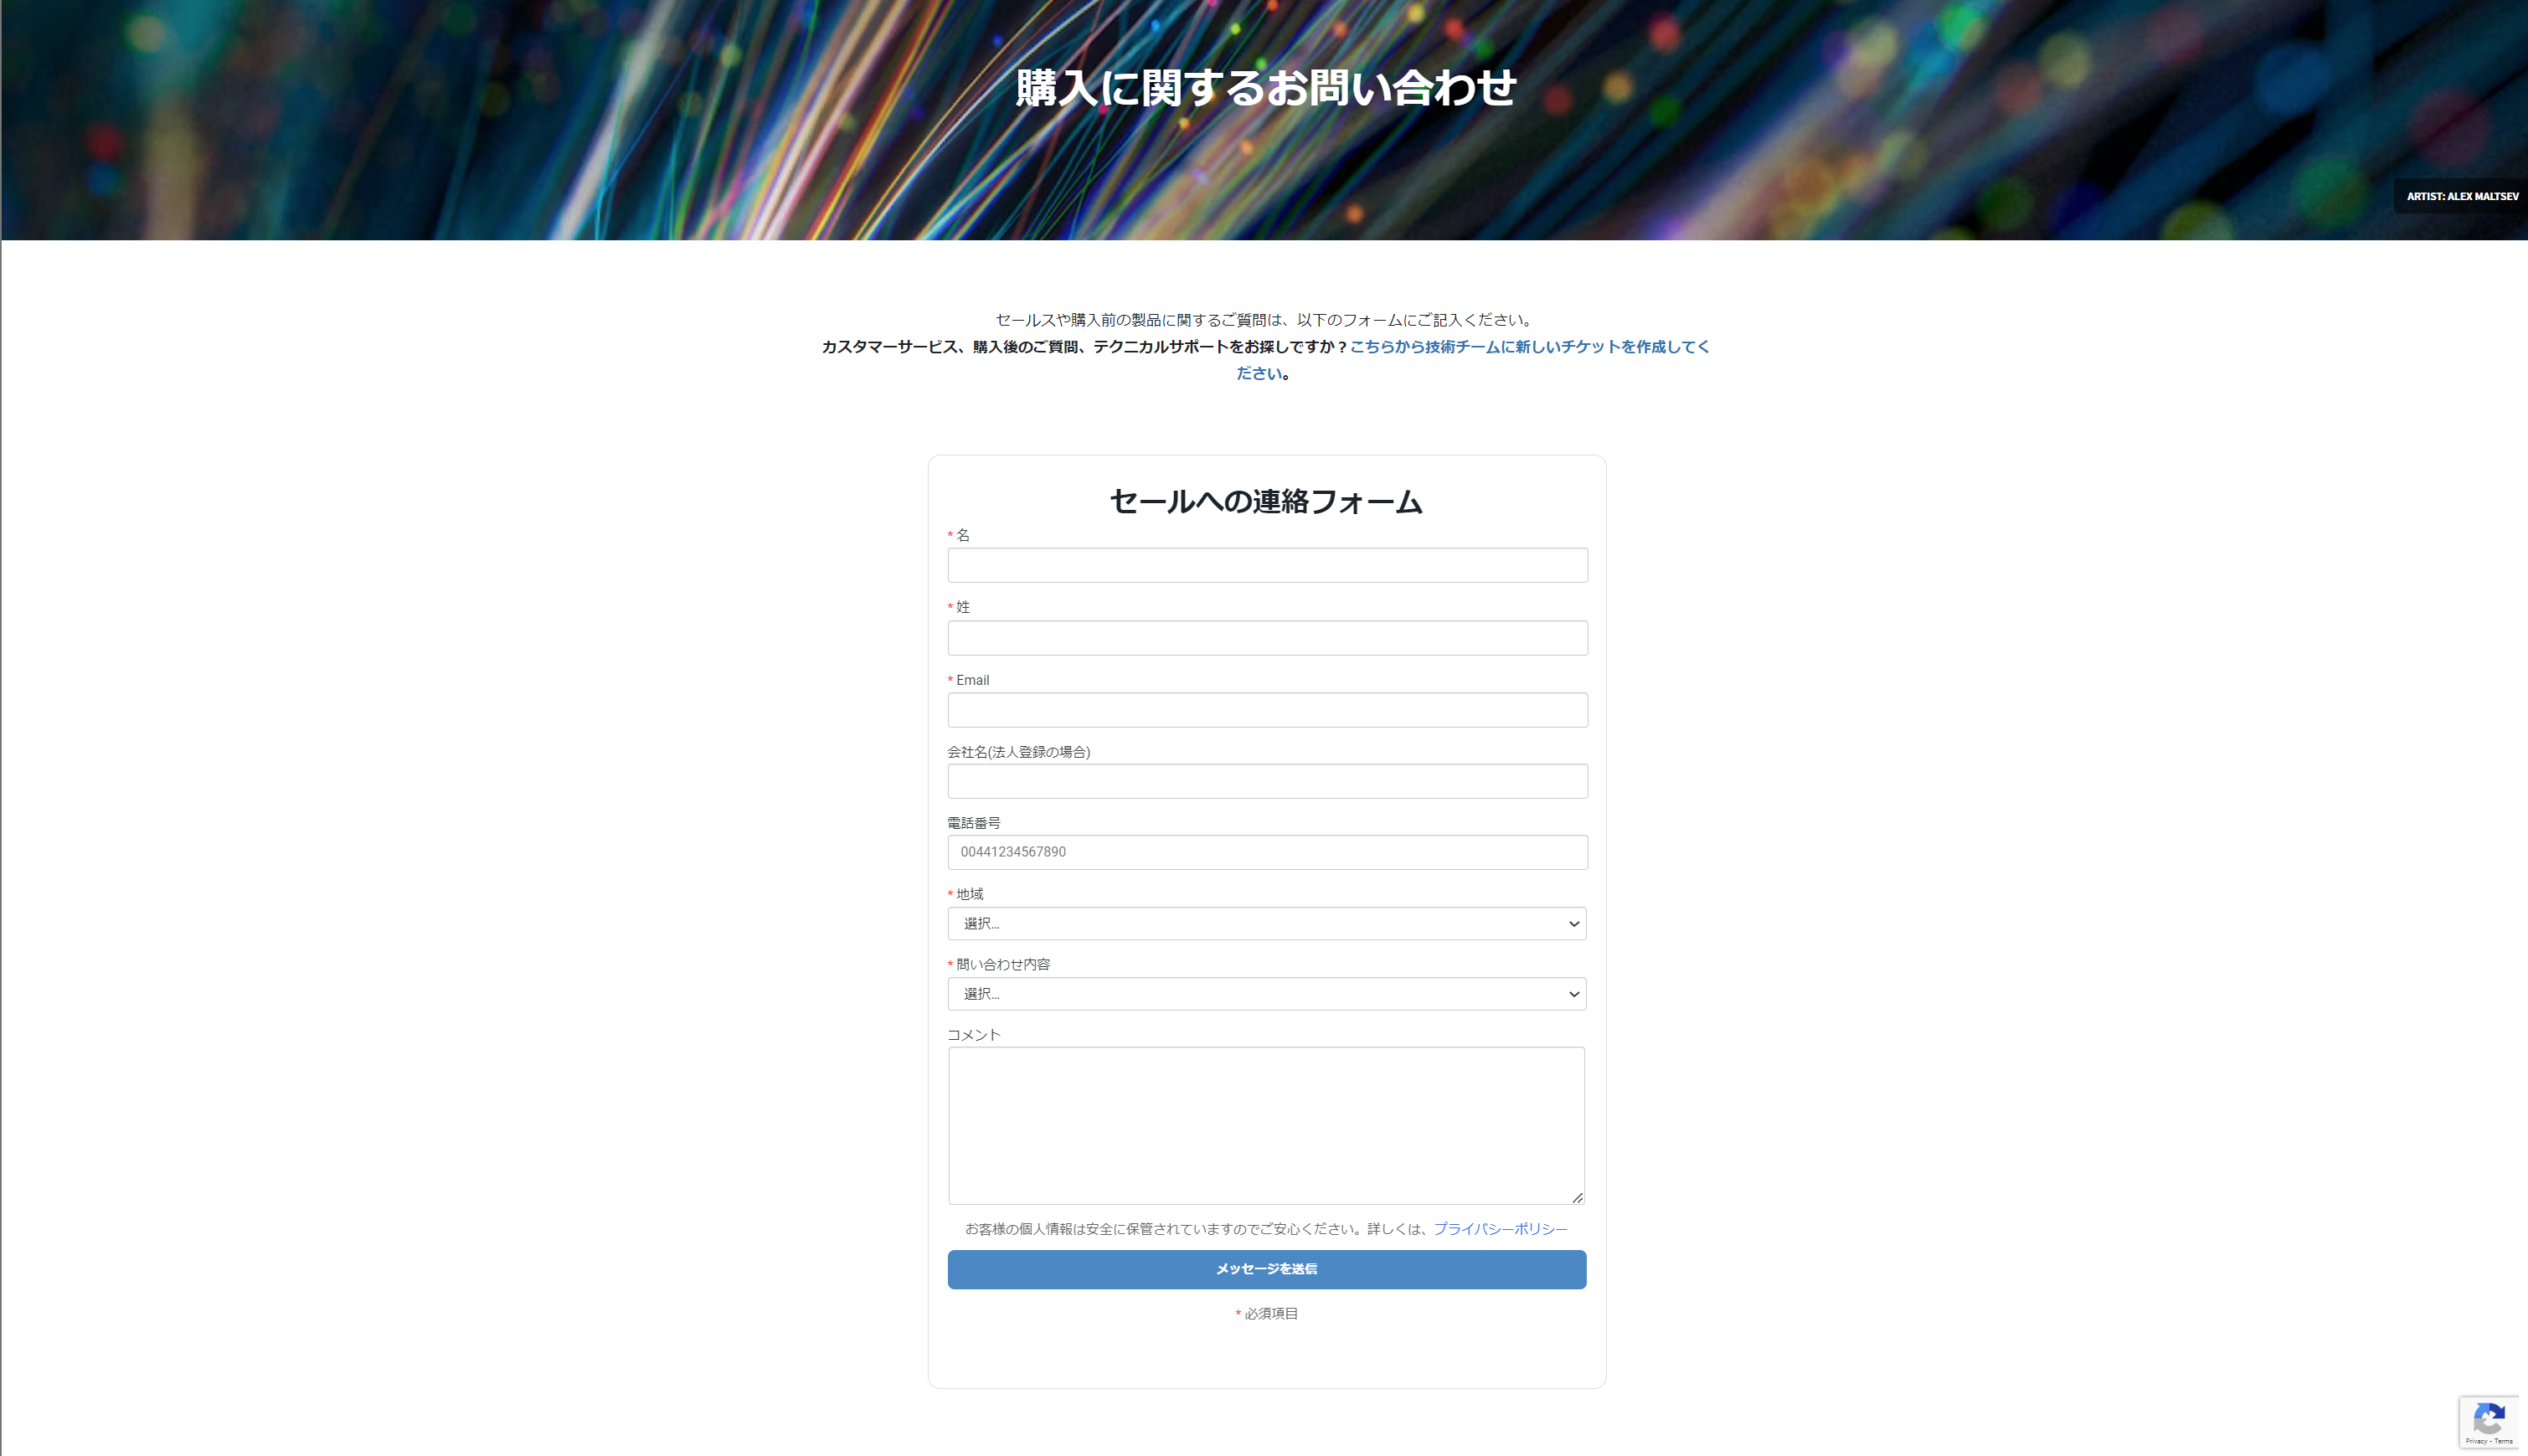Click into the Email input field
This screenshot has height=1456, width=2528.
click(x=1267, y=710)
